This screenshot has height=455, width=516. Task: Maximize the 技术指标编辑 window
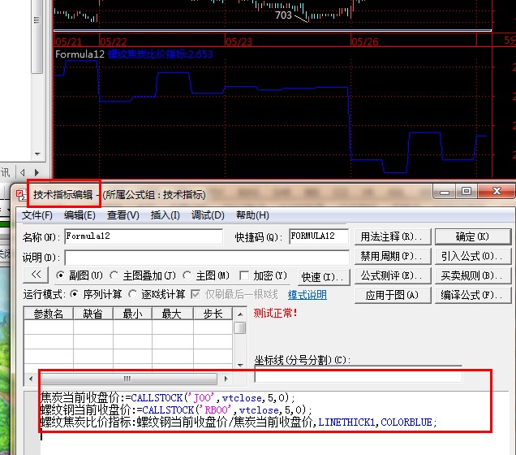[x=467, y=192]
